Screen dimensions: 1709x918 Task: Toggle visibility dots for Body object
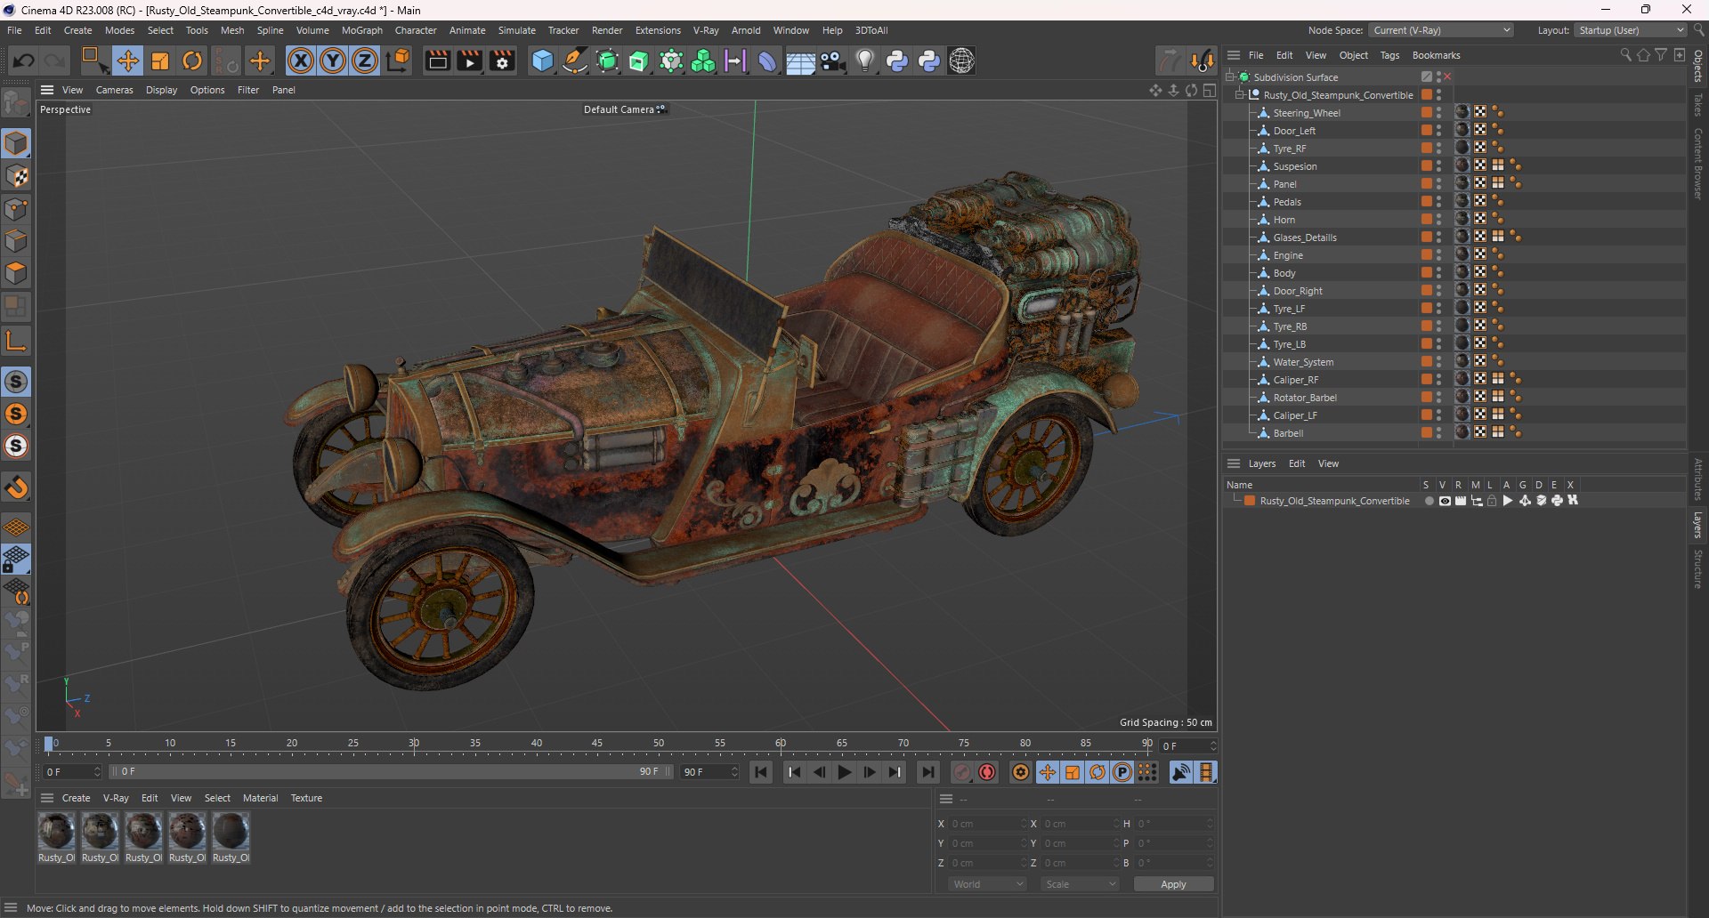[x=1439, y=272]
